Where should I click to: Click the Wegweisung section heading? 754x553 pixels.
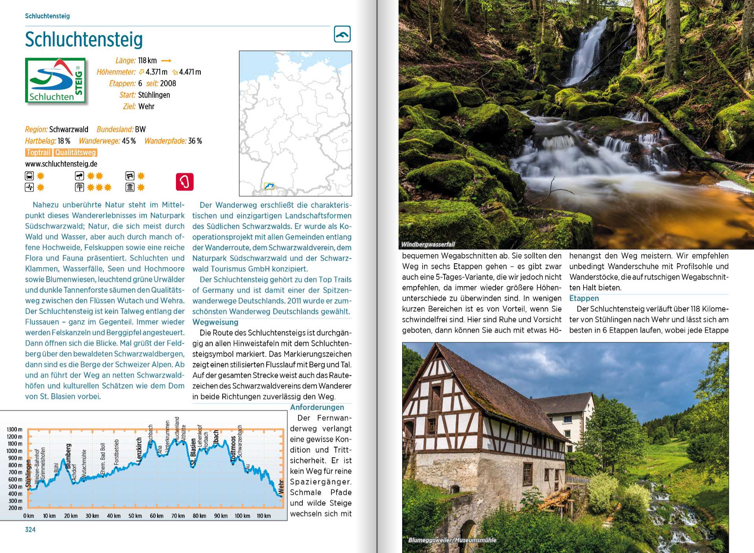tap(215, 322)
